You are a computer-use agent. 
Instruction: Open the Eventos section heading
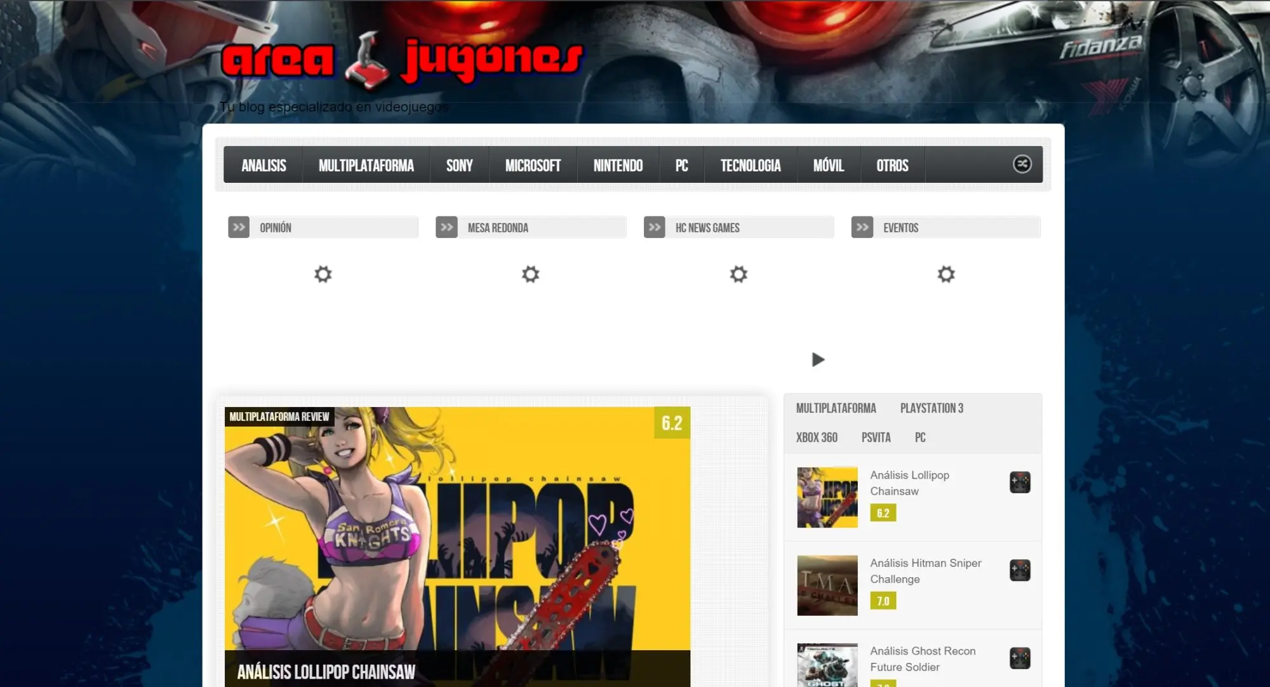tap(900, 227)
